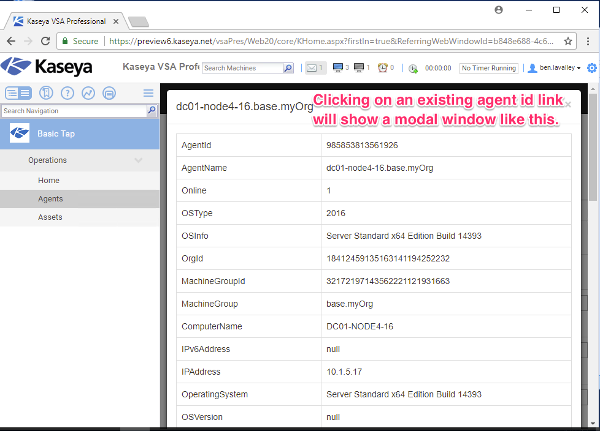Toggle the navigation tree view icon
Image resolution: width=600 pixels, height=431 pixels.
(18, 93)
